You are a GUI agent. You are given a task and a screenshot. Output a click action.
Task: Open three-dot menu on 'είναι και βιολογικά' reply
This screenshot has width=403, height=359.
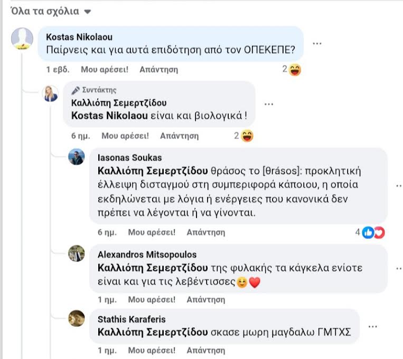point(269,104)
